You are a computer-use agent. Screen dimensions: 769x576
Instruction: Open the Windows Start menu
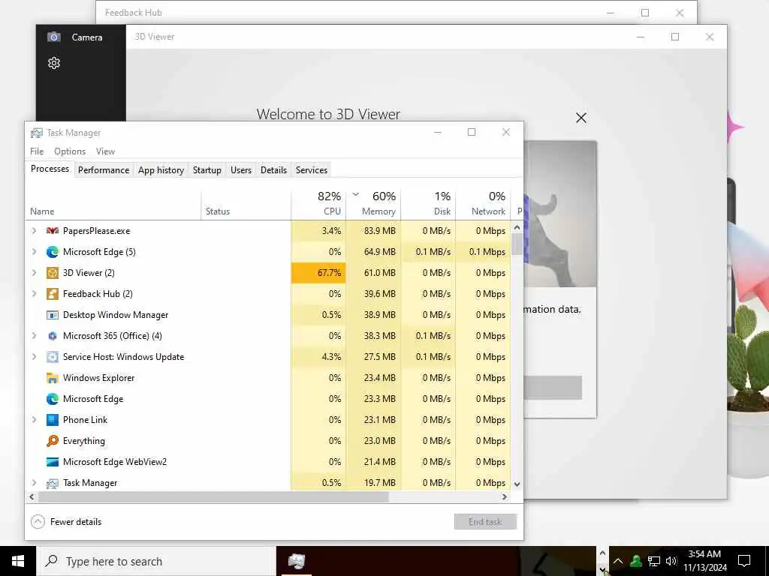click(18, 561)
